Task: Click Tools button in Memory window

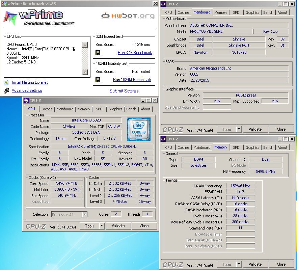Action: 226,264
